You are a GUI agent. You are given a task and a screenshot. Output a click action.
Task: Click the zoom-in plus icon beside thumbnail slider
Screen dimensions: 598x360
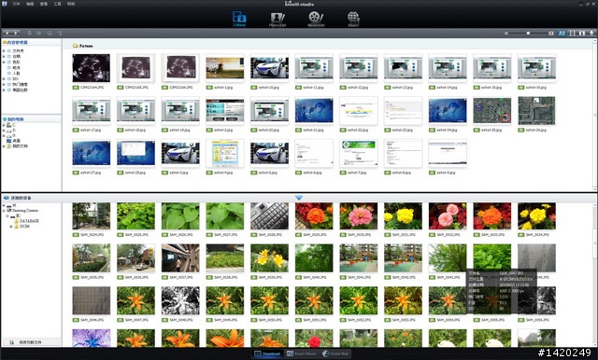[x=551, y=33]
